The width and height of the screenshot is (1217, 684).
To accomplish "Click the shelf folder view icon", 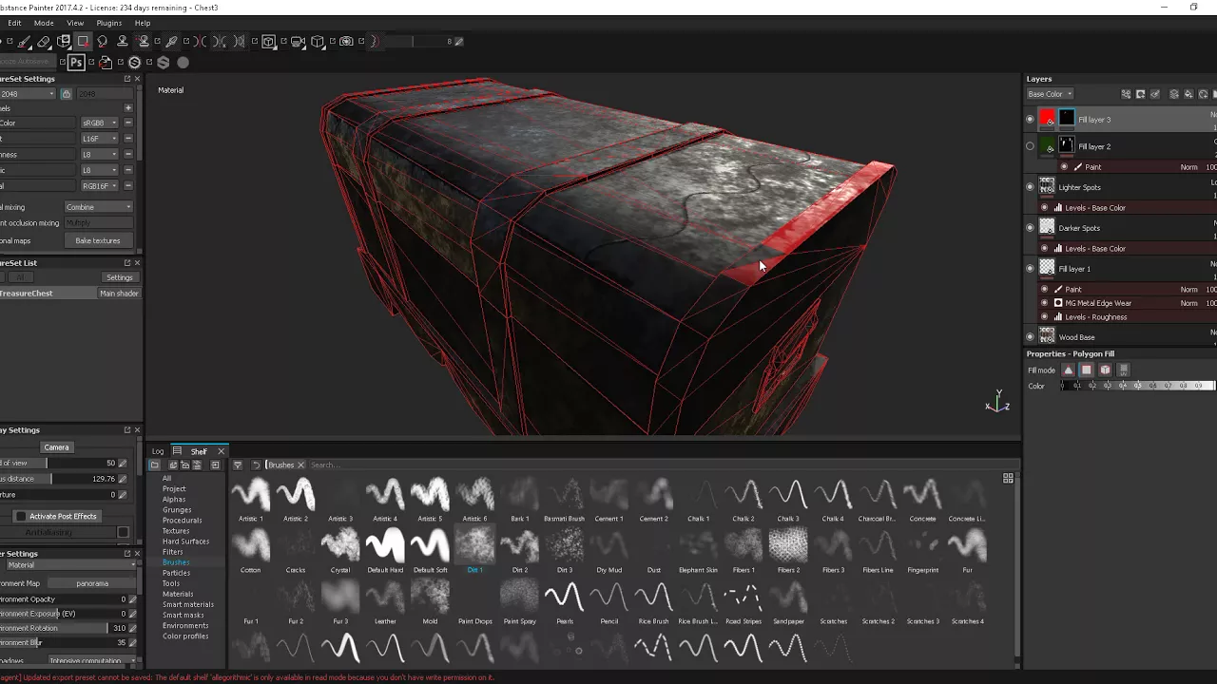I will 154,465.
